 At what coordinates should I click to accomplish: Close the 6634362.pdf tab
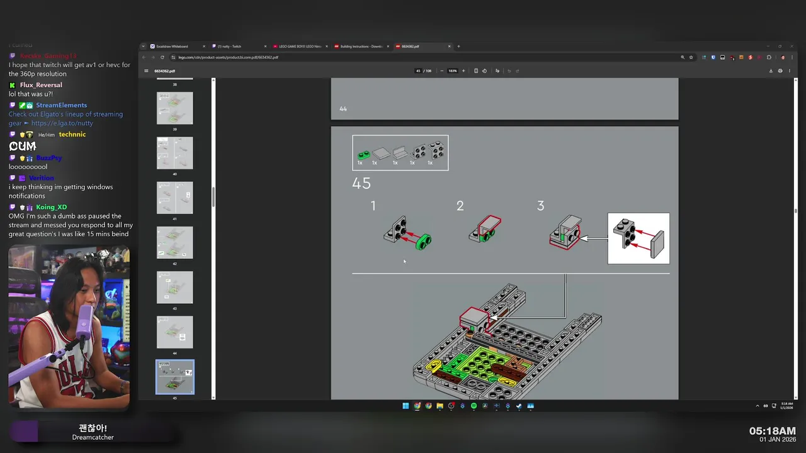click(449, 46)
